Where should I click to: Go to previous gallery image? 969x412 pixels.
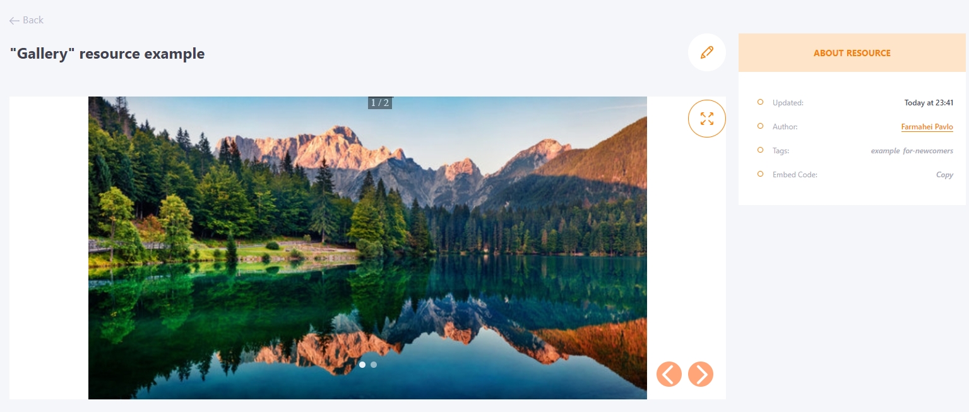click(x=669, y=374)
